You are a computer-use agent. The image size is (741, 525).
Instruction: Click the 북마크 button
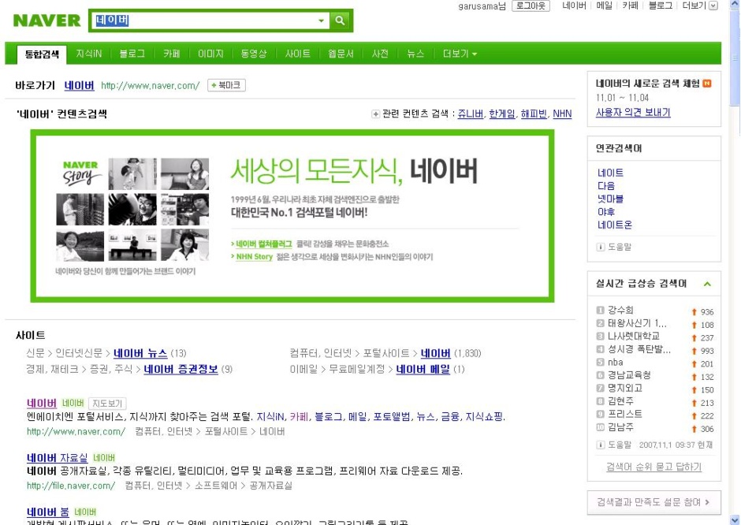(226, 85)
